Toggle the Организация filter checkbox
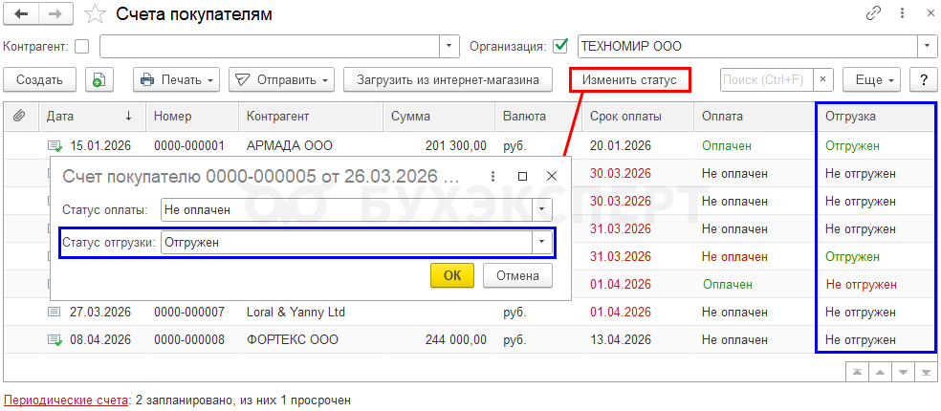The width and height of the screenshot is (941, 411). tap(561, 46)
